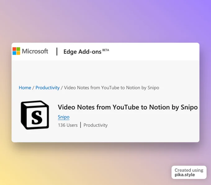Click the Microsoft logo
This screenshot has width=211, height=185.
[x=30, y=51]
